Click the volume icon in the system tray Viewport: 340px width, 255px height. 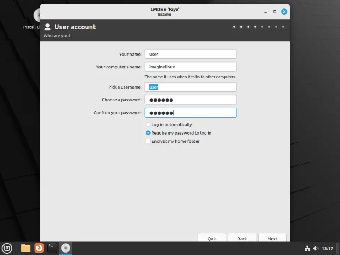pos(316,248)
